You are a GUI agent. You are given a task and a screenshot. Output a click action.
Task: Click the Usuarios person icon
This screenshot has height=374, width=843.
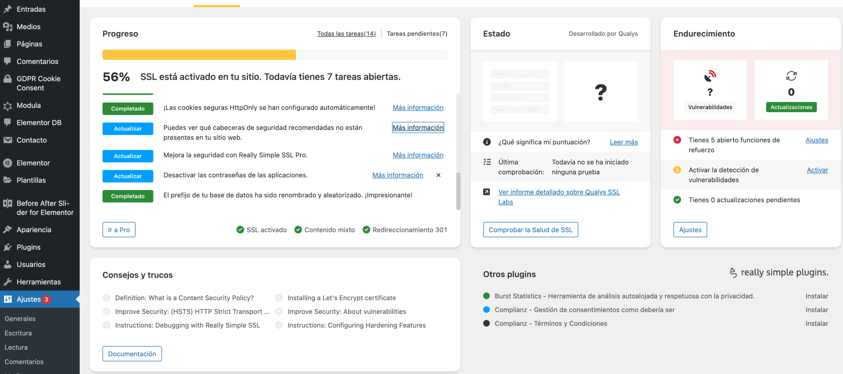pyautogui.click(x=8, y=265)
